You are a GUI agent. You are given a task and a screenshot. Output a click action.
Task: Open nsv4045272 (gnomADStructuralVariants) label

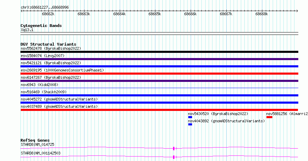point(59,99)
